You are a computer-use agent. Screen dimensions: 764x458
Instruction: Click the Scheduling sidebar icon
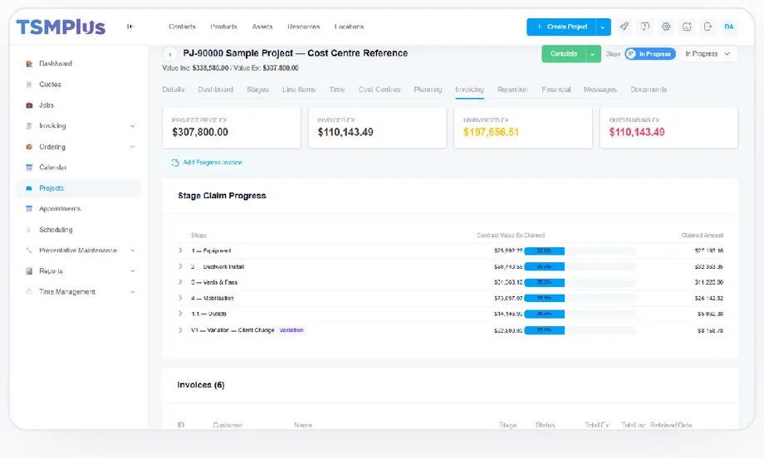point(29,230)
